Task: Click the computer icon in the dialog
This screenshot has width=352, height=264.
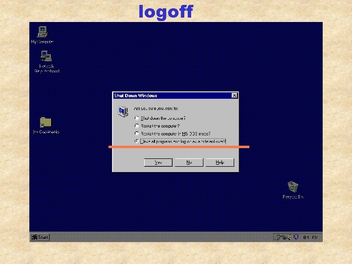Action: coord(123,111)
